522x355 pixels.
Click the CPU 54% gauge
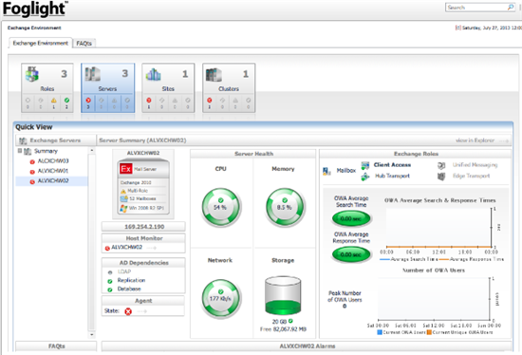(221, 207)
